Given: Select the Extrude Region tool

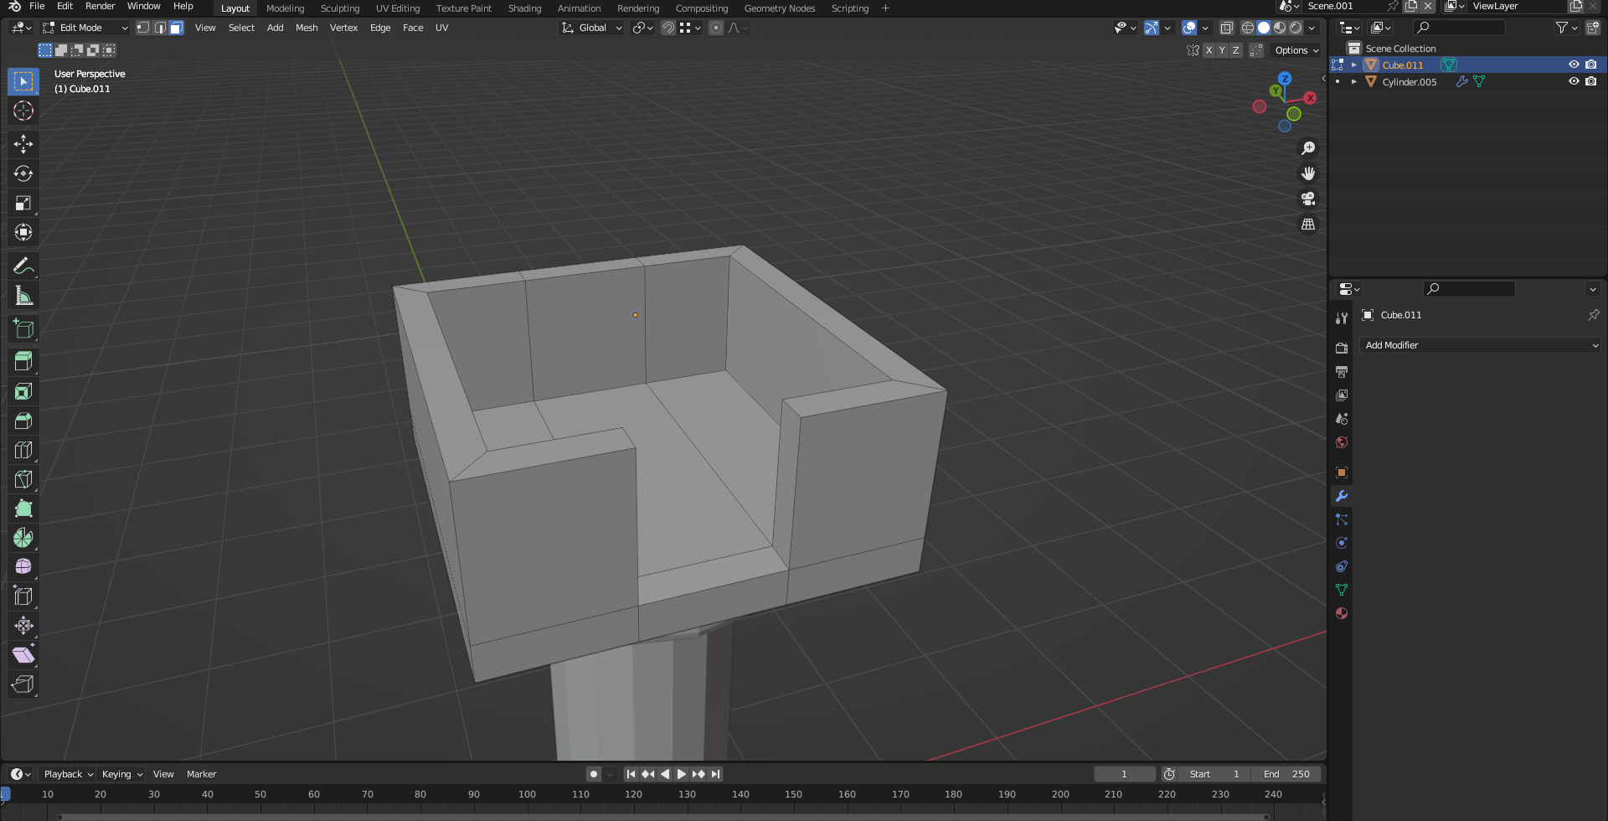Looking at the screenshot, I should pyautogui.click(x=23, y=362).
